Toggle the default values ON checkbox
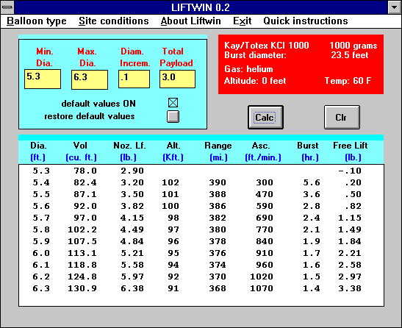 tap(173, 103)
